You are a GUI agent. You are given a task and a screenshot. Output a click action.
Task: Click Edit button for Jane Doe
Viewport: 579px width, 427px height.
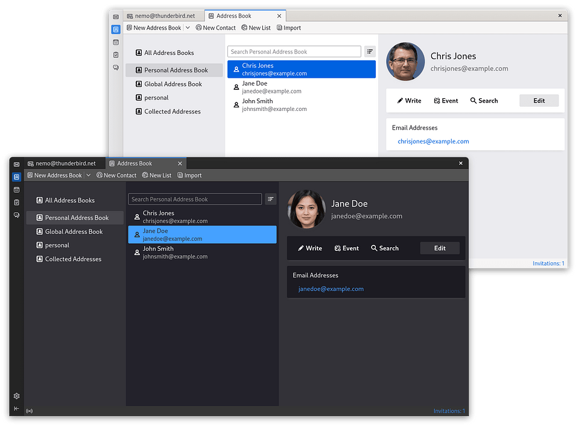pyautogui.click(x=440, y=248)
